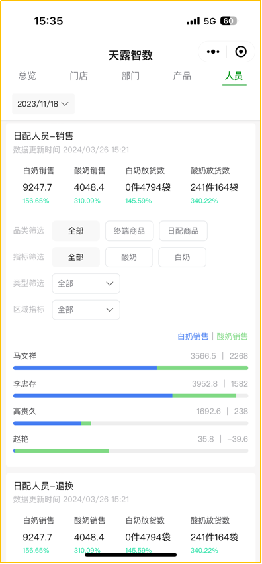
Task: Select 终端商品 category filter
Action: tap(130, 231)
